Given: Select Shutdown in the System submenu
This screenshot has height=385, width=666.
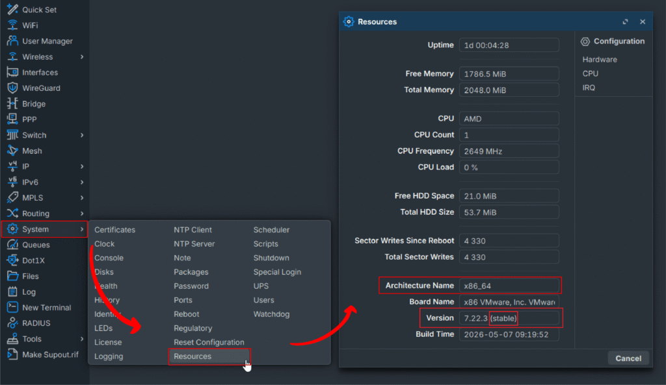Looking at the screenshot, I should (x=271, y=258).
